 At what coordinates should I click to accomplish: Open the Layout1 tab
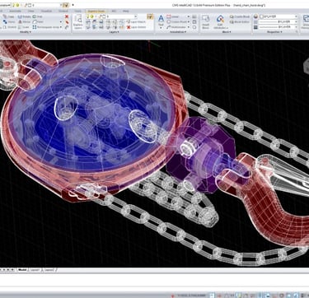(35, 270)
